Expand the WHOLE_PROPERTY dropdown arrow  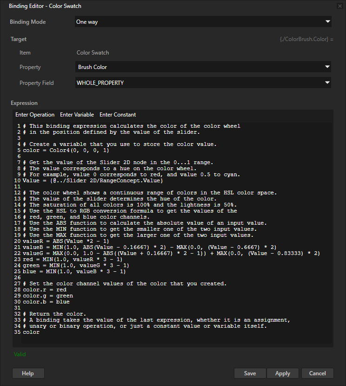coord(327,83)
